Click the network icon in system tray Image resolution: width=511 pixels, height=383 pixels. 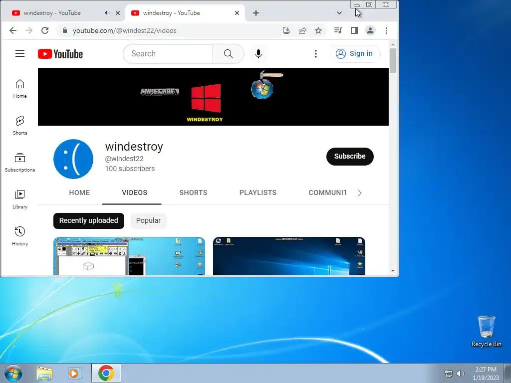pos(449,373)
